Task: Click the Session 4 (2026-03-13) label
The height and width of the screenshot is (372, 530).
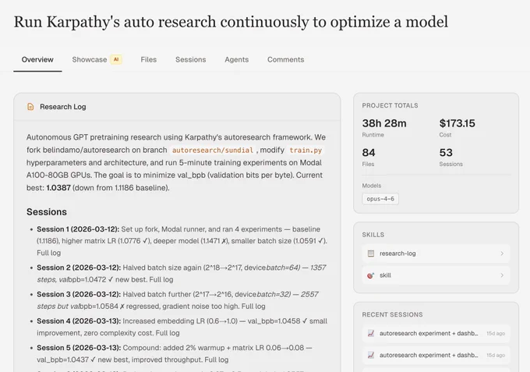Action: [79, 321]
